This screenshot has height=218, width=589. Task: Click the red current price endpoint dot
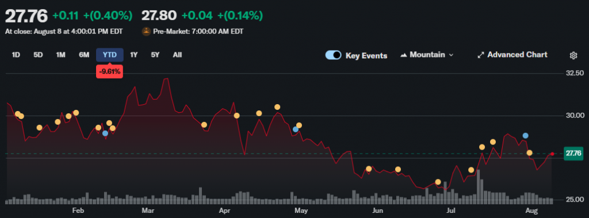click(x=552, y=154)
